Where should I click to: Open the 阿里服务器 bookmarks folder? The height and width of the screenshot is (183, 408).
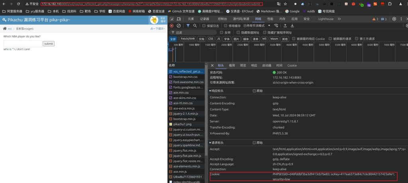12,12
